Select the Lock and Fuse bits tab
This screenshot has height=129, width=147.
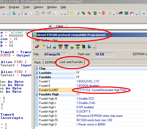coord(71,62)
